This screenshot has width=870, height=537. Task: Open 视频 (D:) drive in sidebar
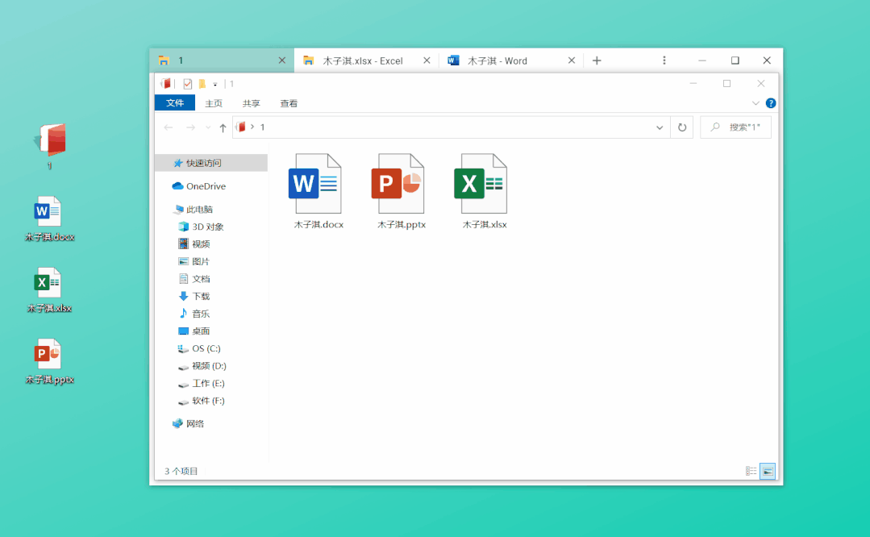[202, 365]
